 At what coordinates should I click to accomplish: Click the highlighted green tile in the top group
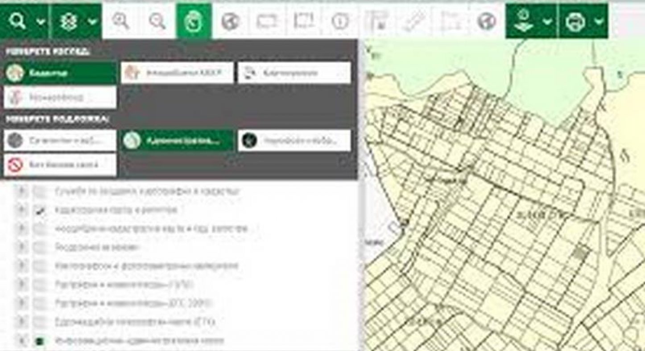[60, 73]
